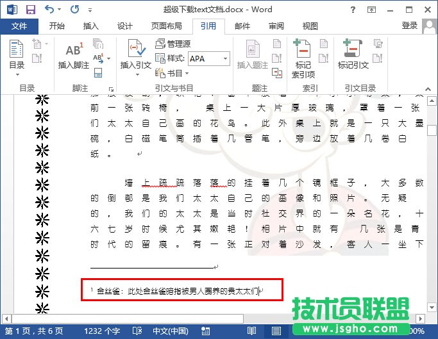The width and height of the screenshot is (438, 339).
Task: Open 管理源 (Manage Sources)
Action: [173, 44]
